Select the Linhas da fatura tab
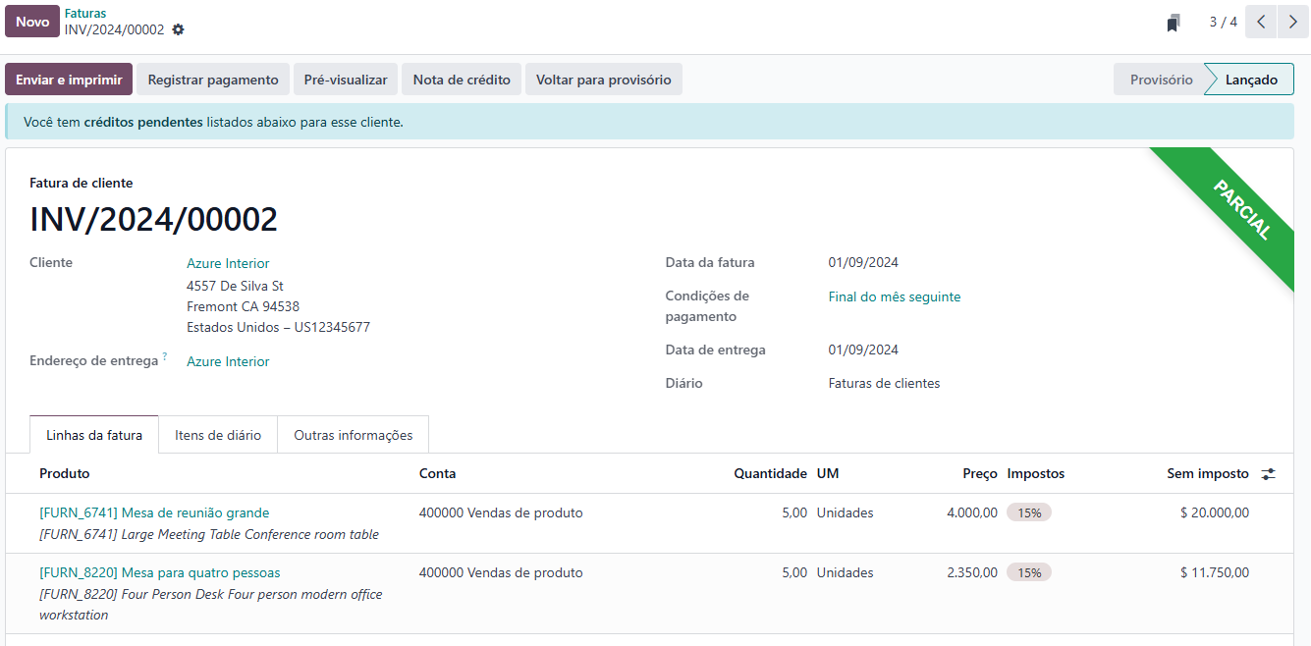This screenshot has width=1311, height=646. [x=94, y=435]
